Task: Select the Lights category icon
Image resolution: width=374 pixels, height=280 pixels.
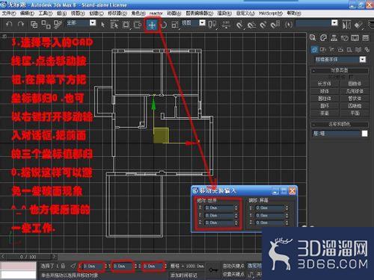Action: (x=332, y=50)
